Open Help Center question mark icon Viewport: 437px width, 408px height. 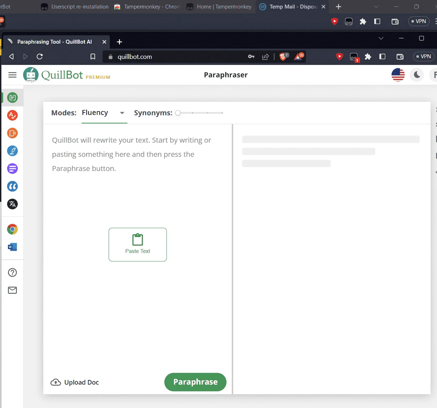[x=12, y=272]
